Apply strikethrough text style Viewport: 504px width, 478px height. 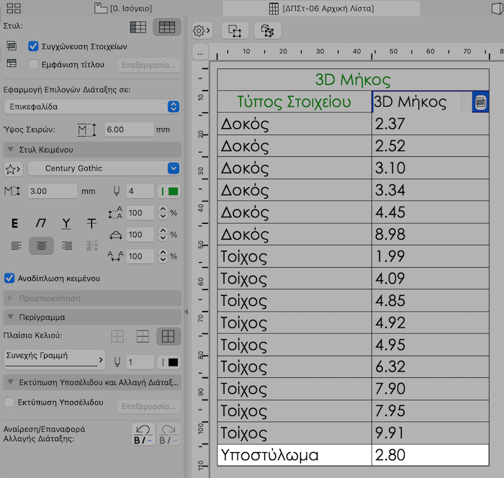pos(91,223)
